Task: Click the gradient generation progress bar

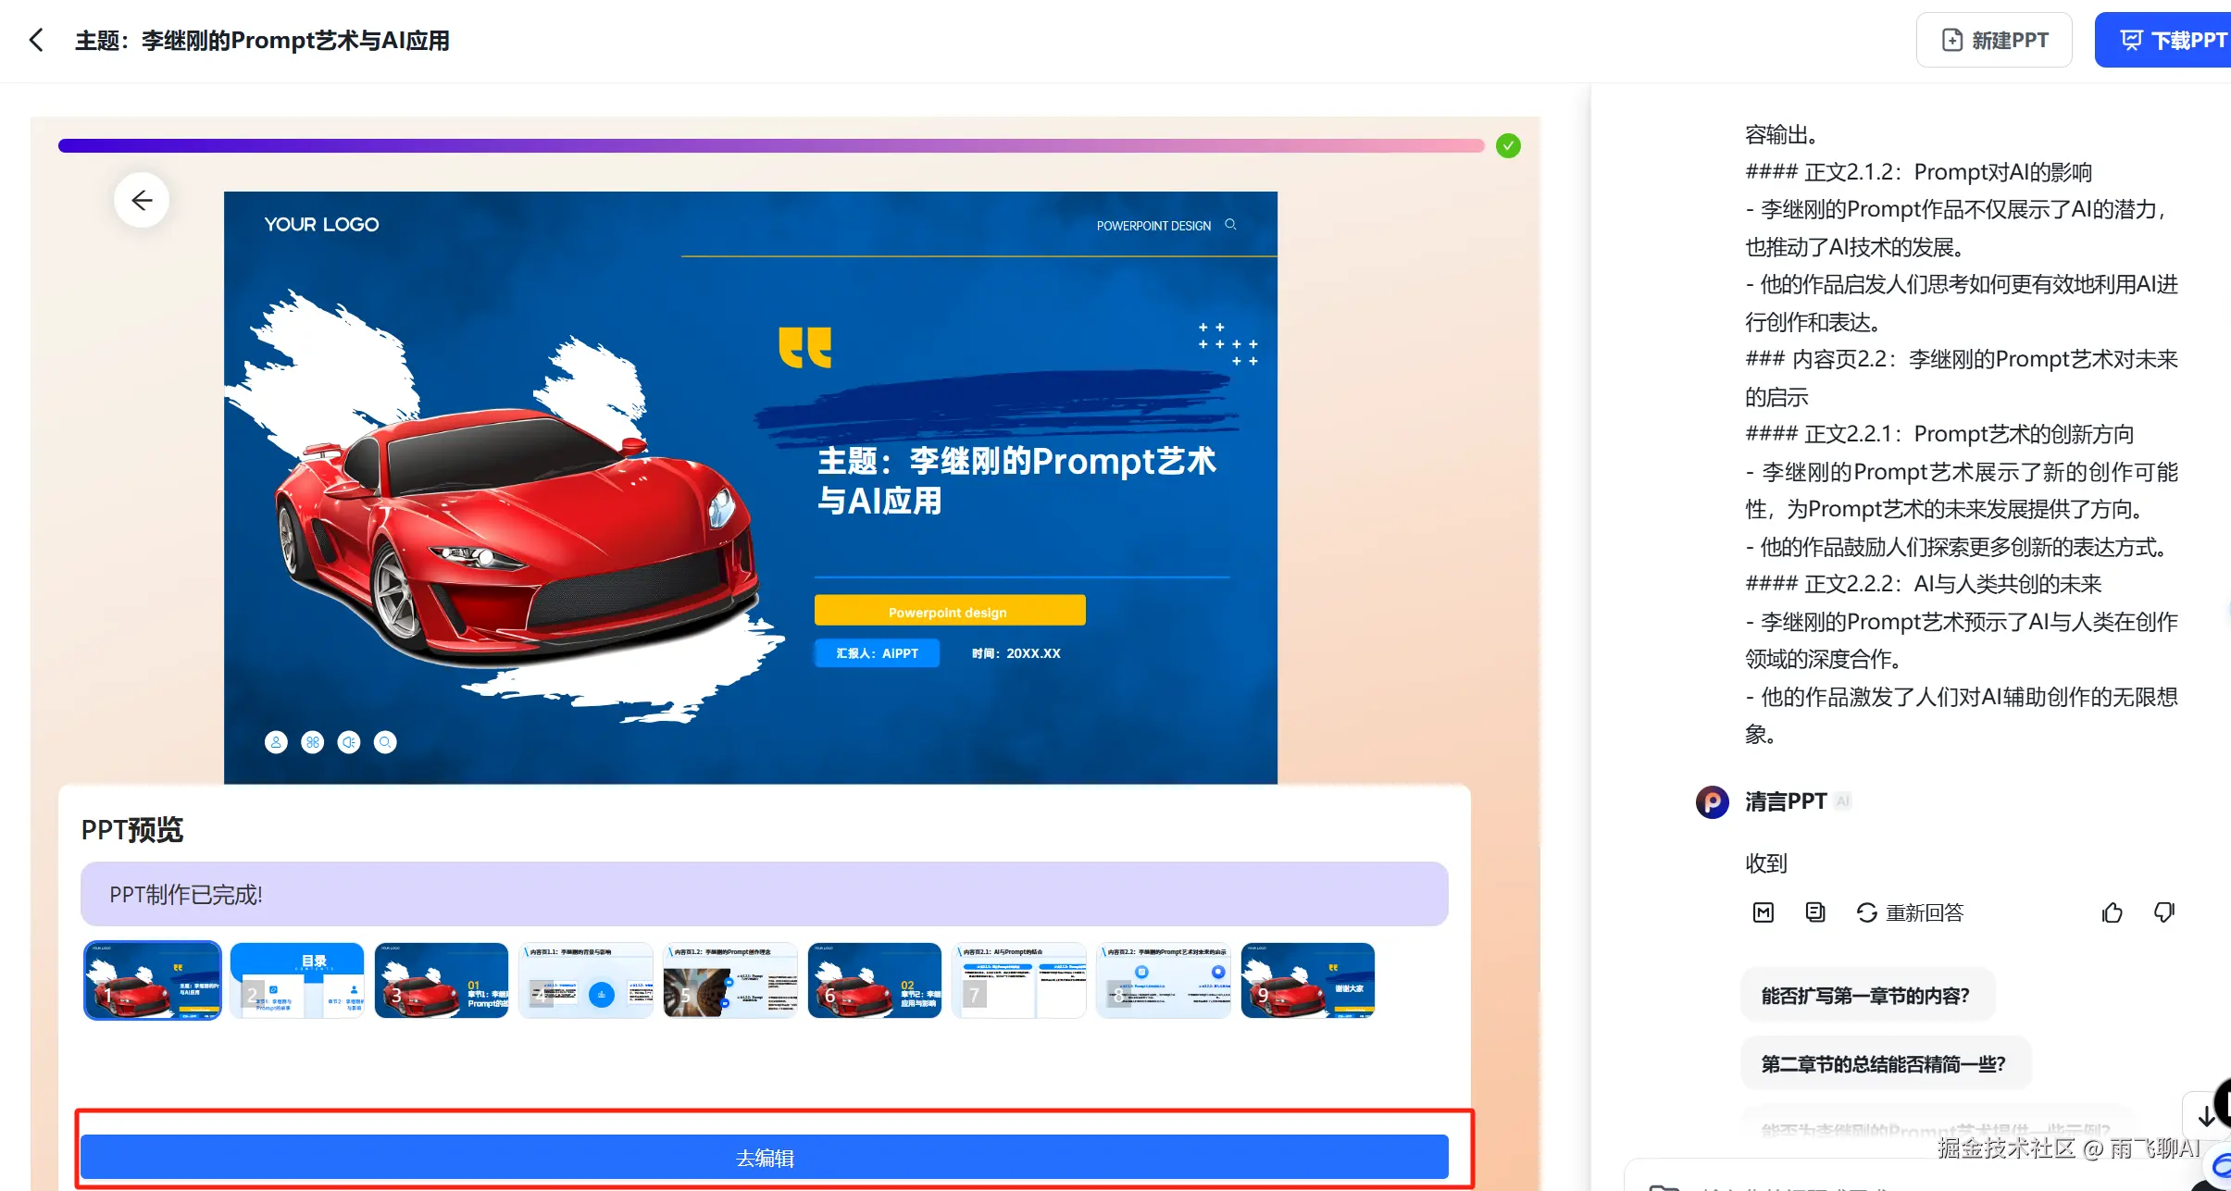Action: coord(770,145)
